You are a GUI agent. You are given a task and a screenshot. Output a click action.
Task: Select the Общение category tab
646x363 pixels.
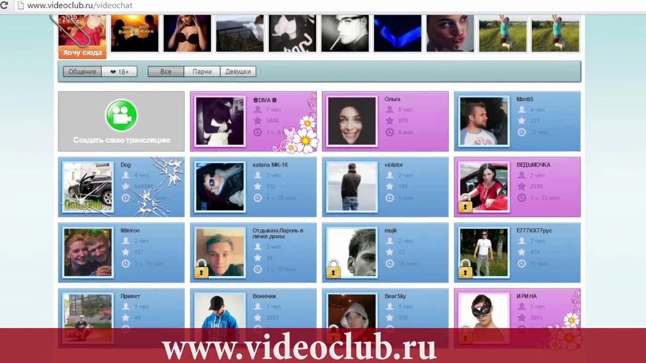(x=82, y=72)
